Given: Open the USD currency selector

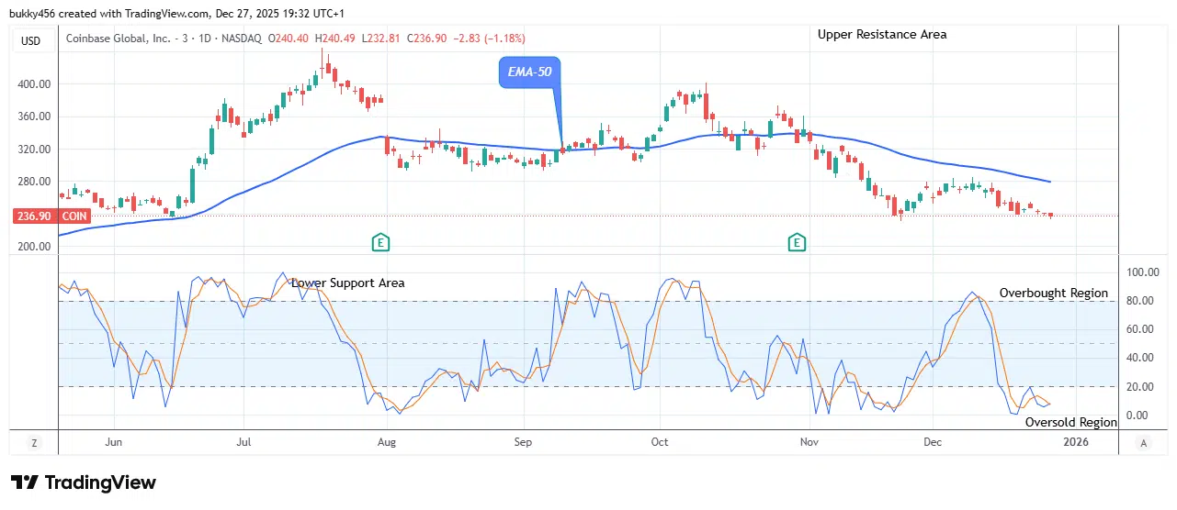Looking at the screenshot, I should [30, 40].
